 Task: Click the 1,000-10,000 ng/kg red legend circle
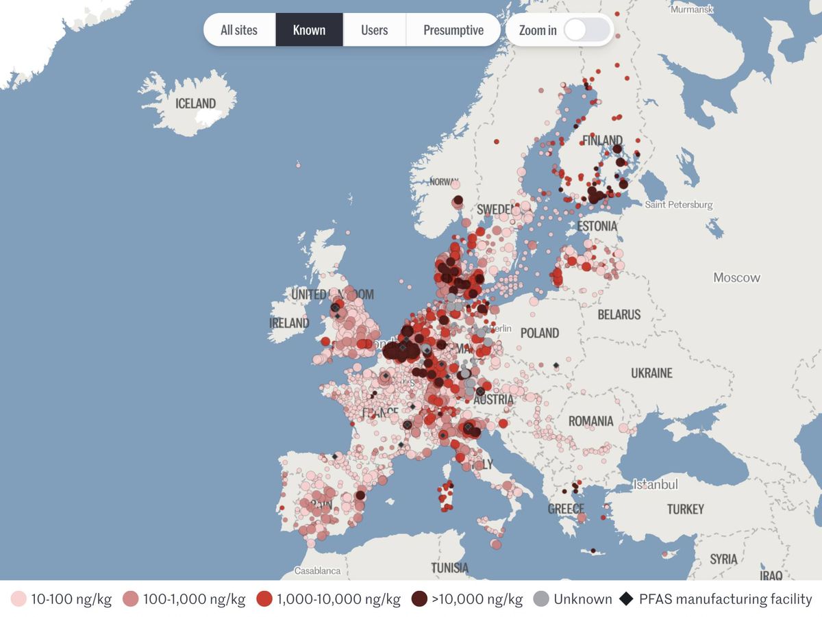click(x=264, y=599)
